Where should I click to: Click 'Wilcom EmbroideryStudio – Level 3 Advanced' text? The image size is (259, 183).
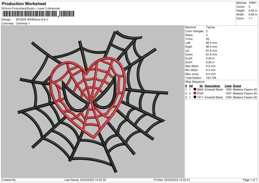click(x=31, y=9)
